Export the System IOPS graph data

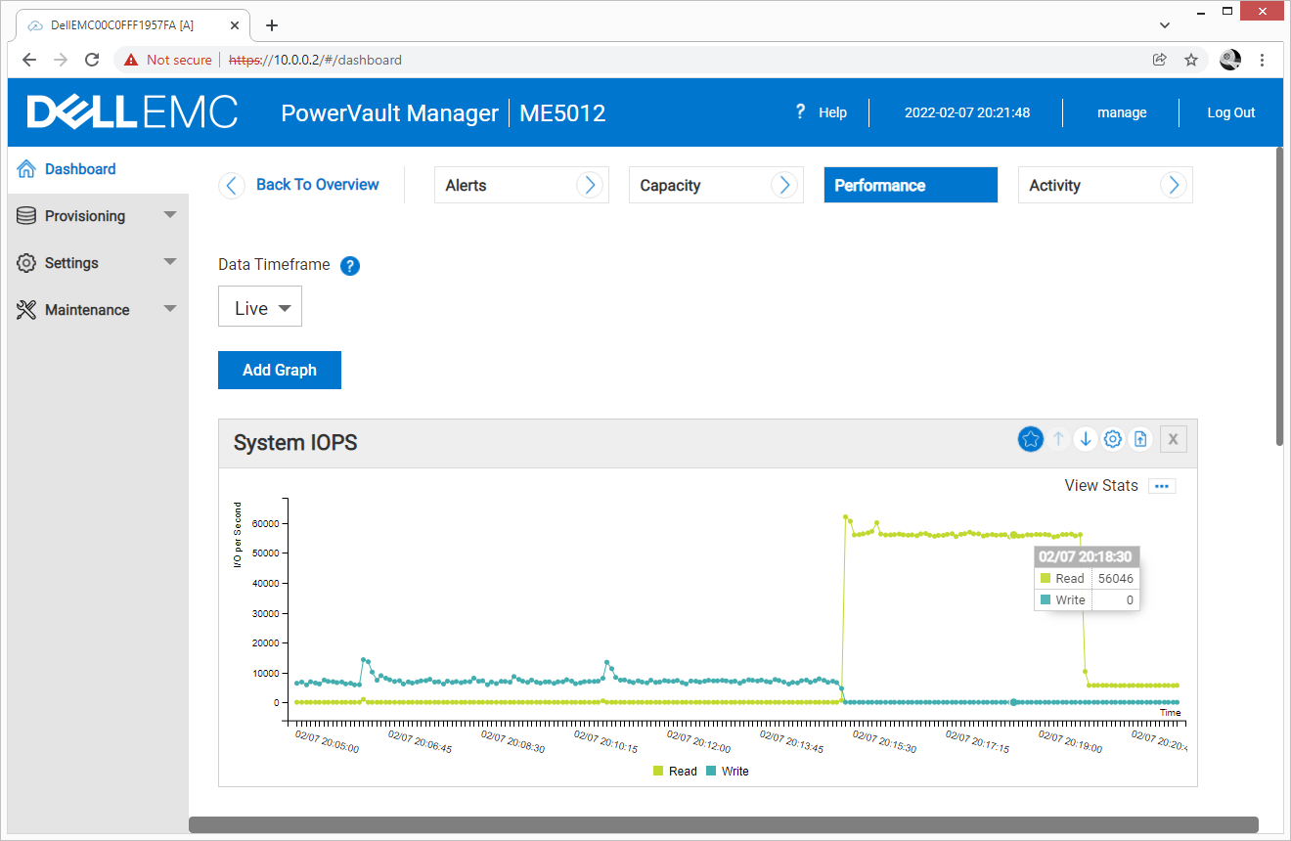[1140, 440]
